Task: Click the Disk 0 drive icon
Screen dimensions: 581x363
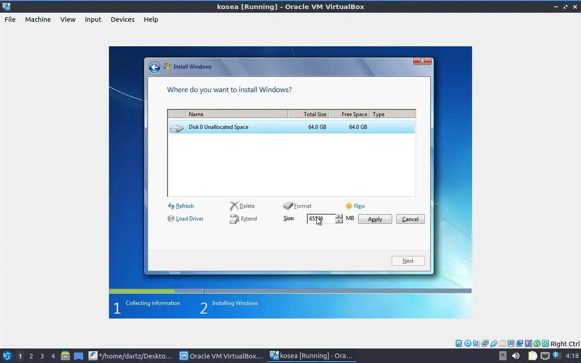Action: [177, 128]
